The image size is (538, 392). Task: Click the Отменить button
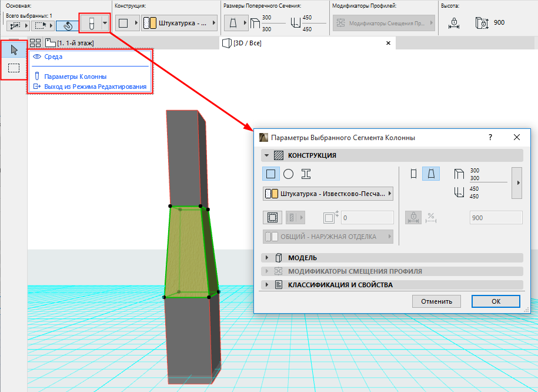click(x=436, y=301)
